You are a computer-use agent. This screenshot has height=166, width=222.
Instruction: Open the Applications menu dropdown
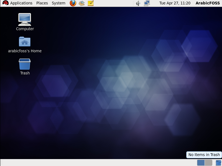pos(21,3)
